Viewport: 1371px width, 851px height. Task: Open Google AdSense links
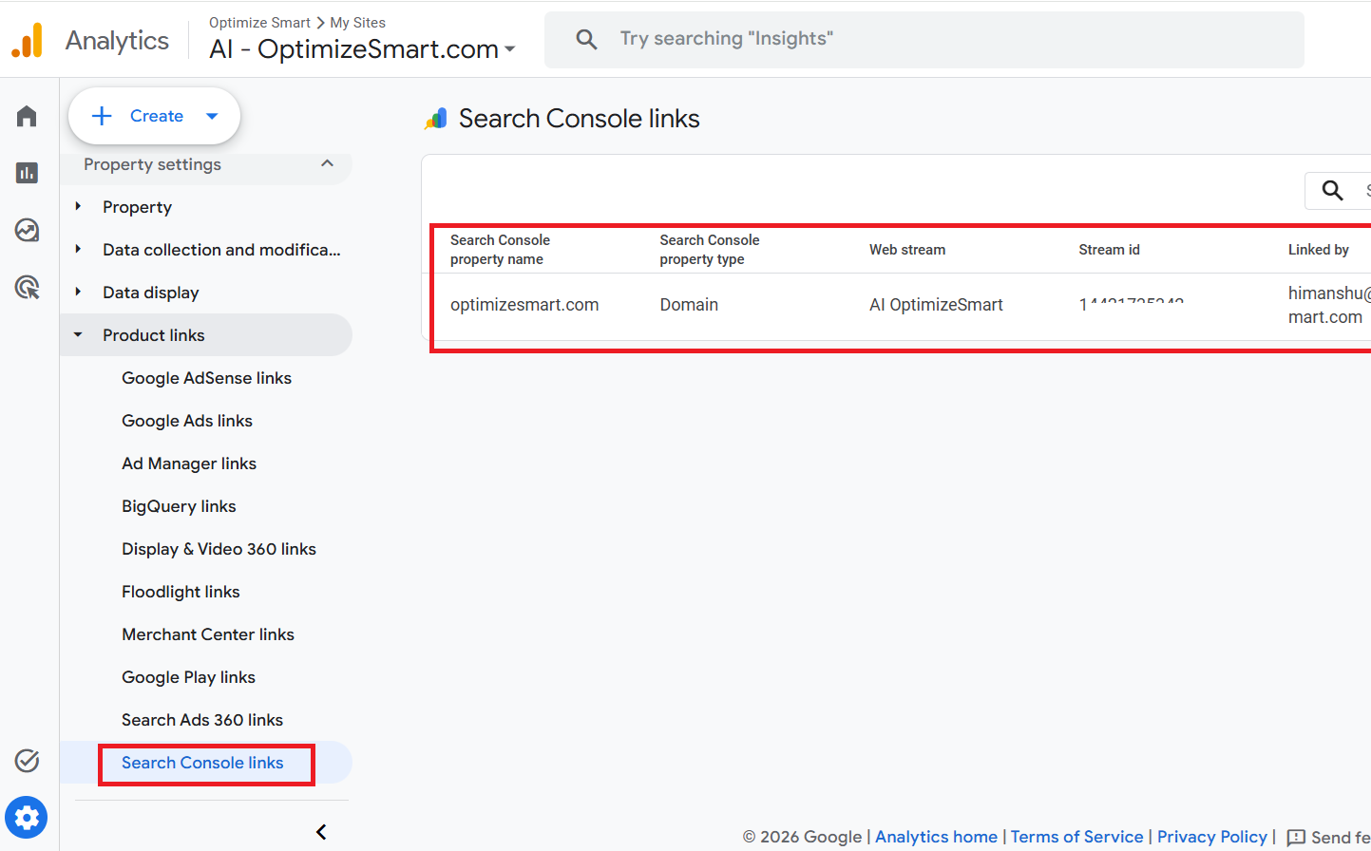206,378
